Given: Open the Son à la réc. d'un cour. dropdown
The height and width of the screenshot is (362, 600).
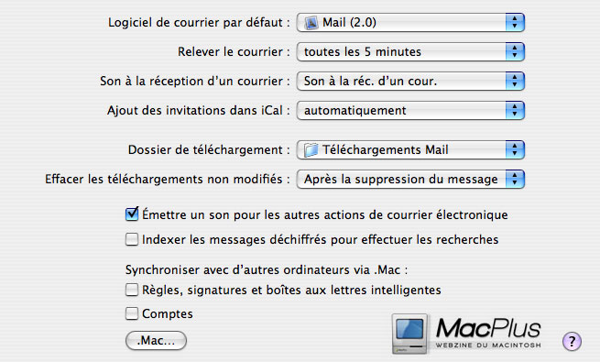Looking at the screenshot, I should (x=410, y=82).
